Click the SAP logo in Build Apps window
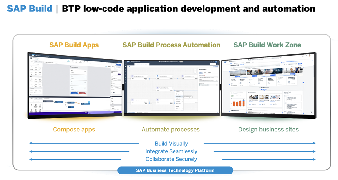This screenshot has height=180, width=338. (x=33, y=55)
